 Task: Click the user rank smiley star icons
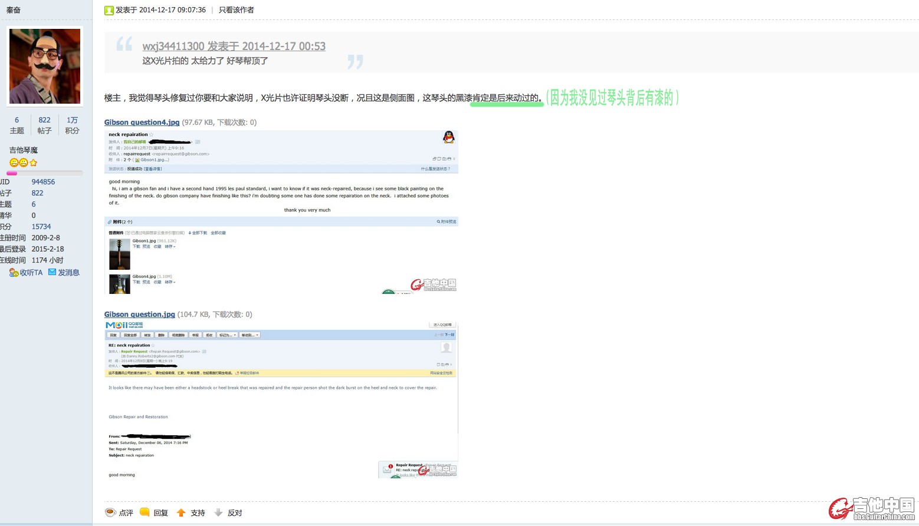(24, 163)
